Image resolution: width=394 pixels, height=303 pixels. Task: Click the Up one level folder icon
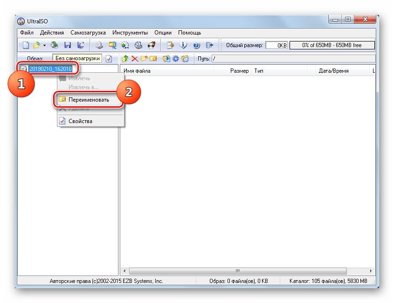click(125, 59)
